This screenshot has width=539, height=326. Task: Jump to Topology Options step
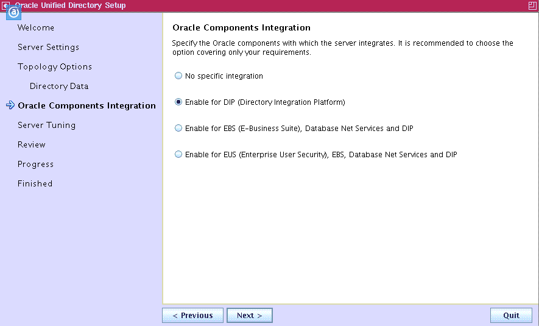(55, 66)
